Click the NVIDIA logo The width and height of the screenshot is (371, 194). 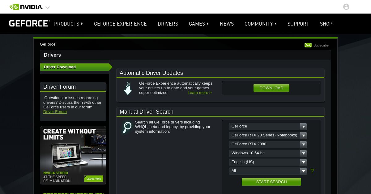point(26,7)
